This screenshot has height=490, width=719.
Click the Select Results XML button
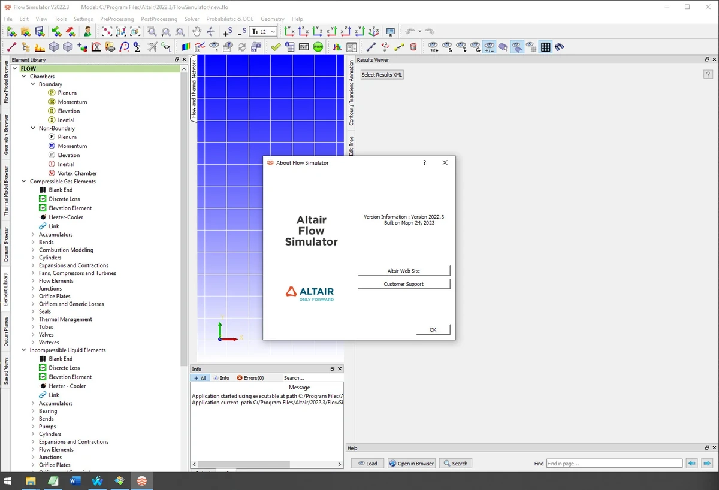pos(382,75)
